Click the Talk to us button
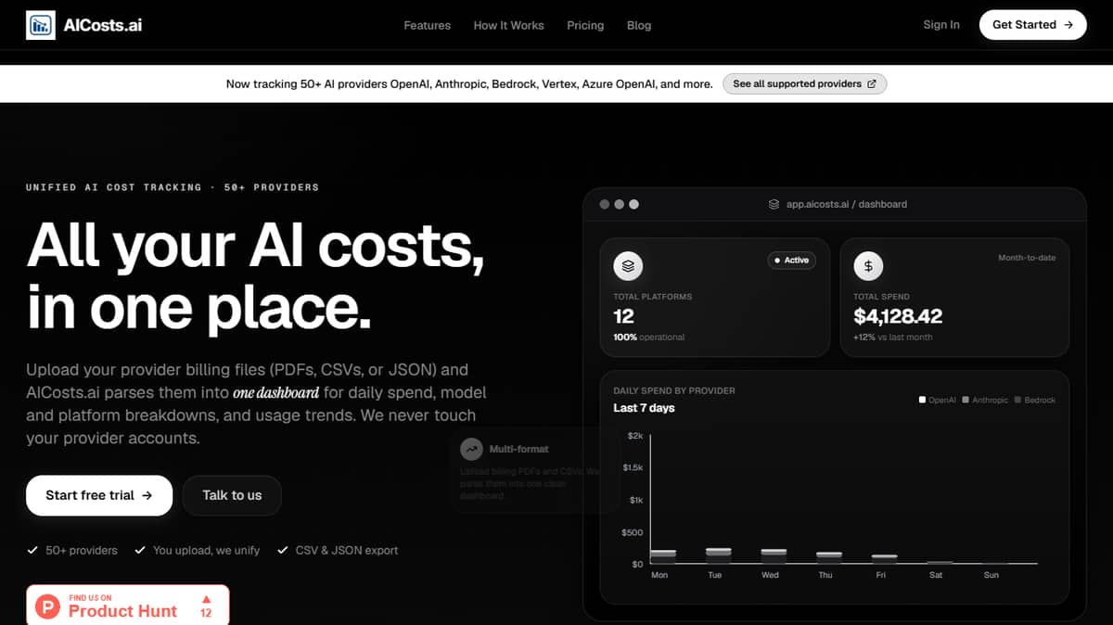 [x=232, y=495]
